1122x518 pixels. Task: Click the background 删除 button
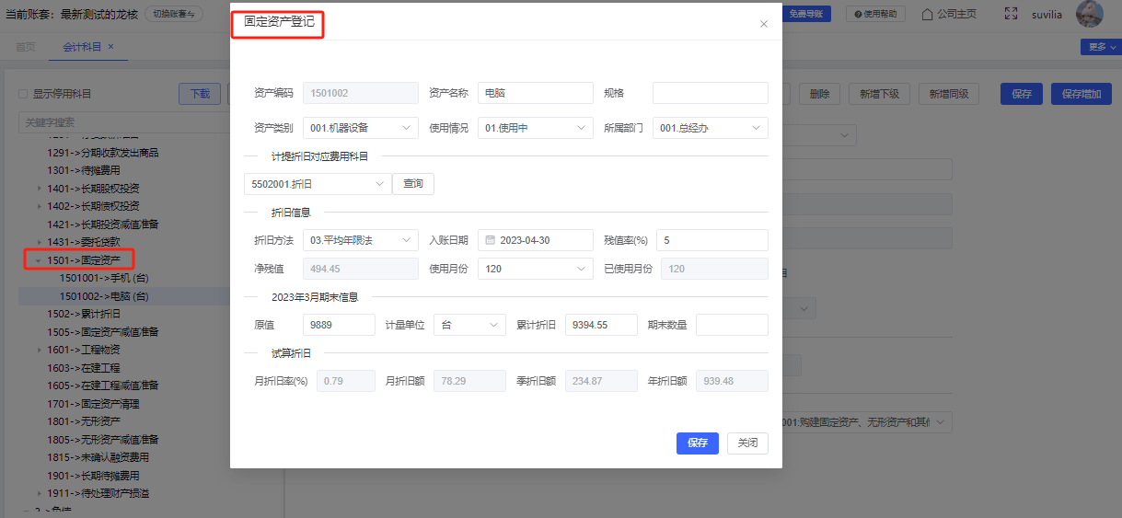tap(819, 94)
